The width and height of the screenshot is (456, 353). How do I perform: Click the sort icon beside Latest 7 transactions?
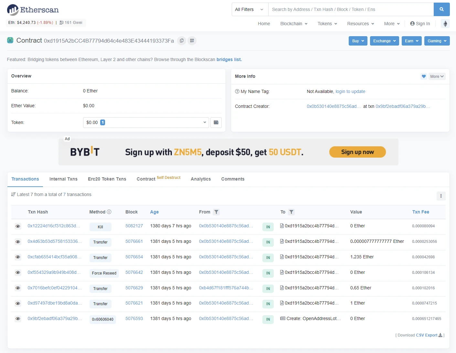click(x=13, y=194)
